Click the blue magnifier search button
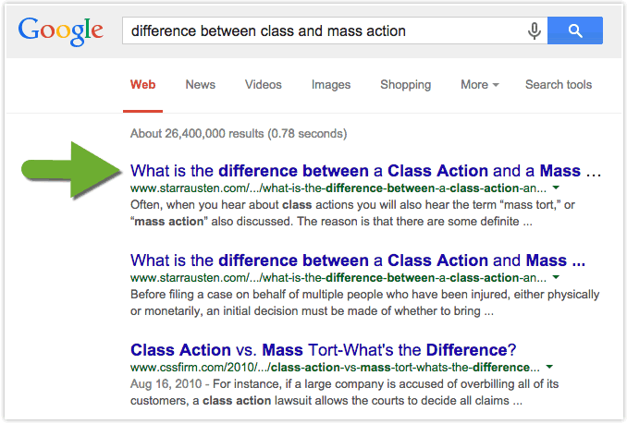This screenshot has width=627, height=424. (x=575, y=30)
